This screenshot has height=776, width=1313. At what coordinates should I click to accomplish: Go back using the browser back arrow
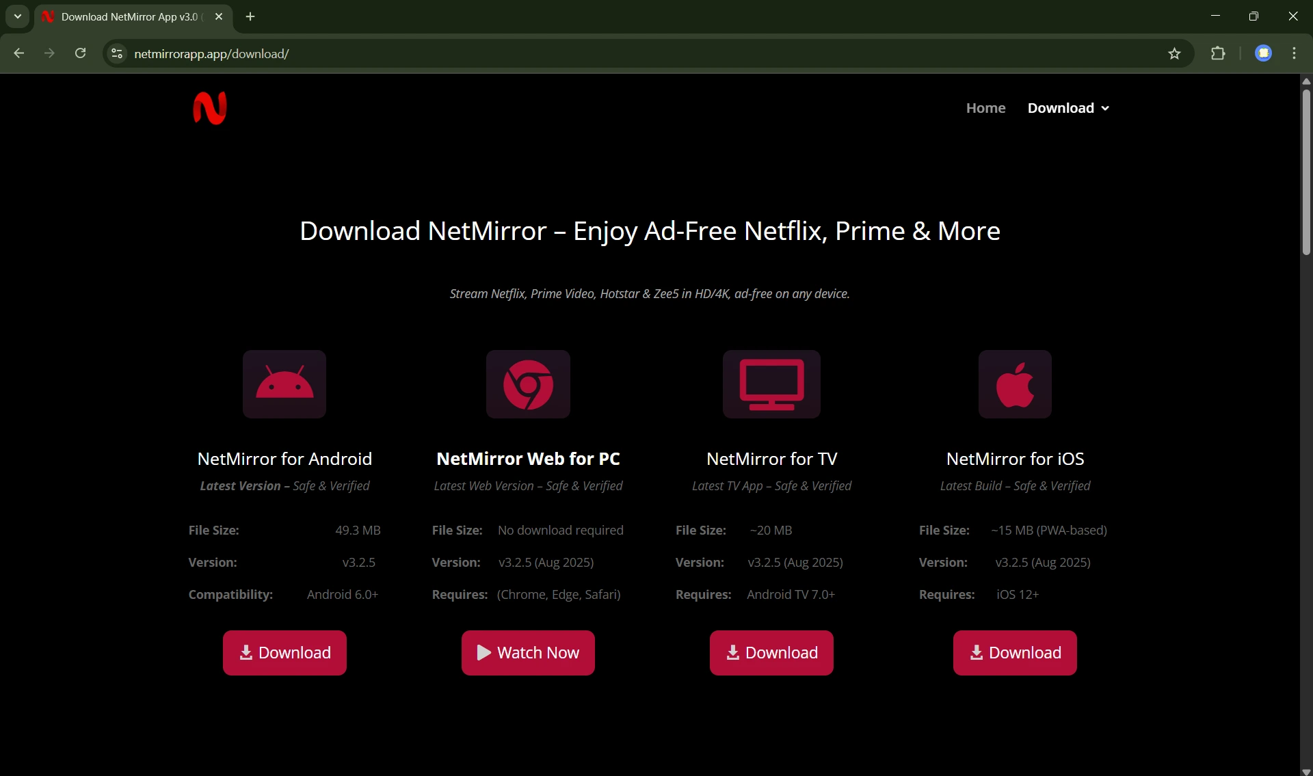tap(19, 53)
